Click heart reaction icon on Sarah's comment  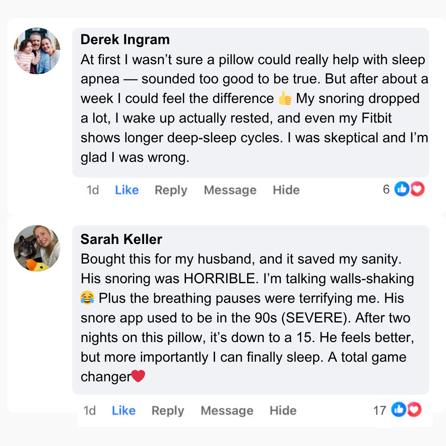(x=414, y=409)
